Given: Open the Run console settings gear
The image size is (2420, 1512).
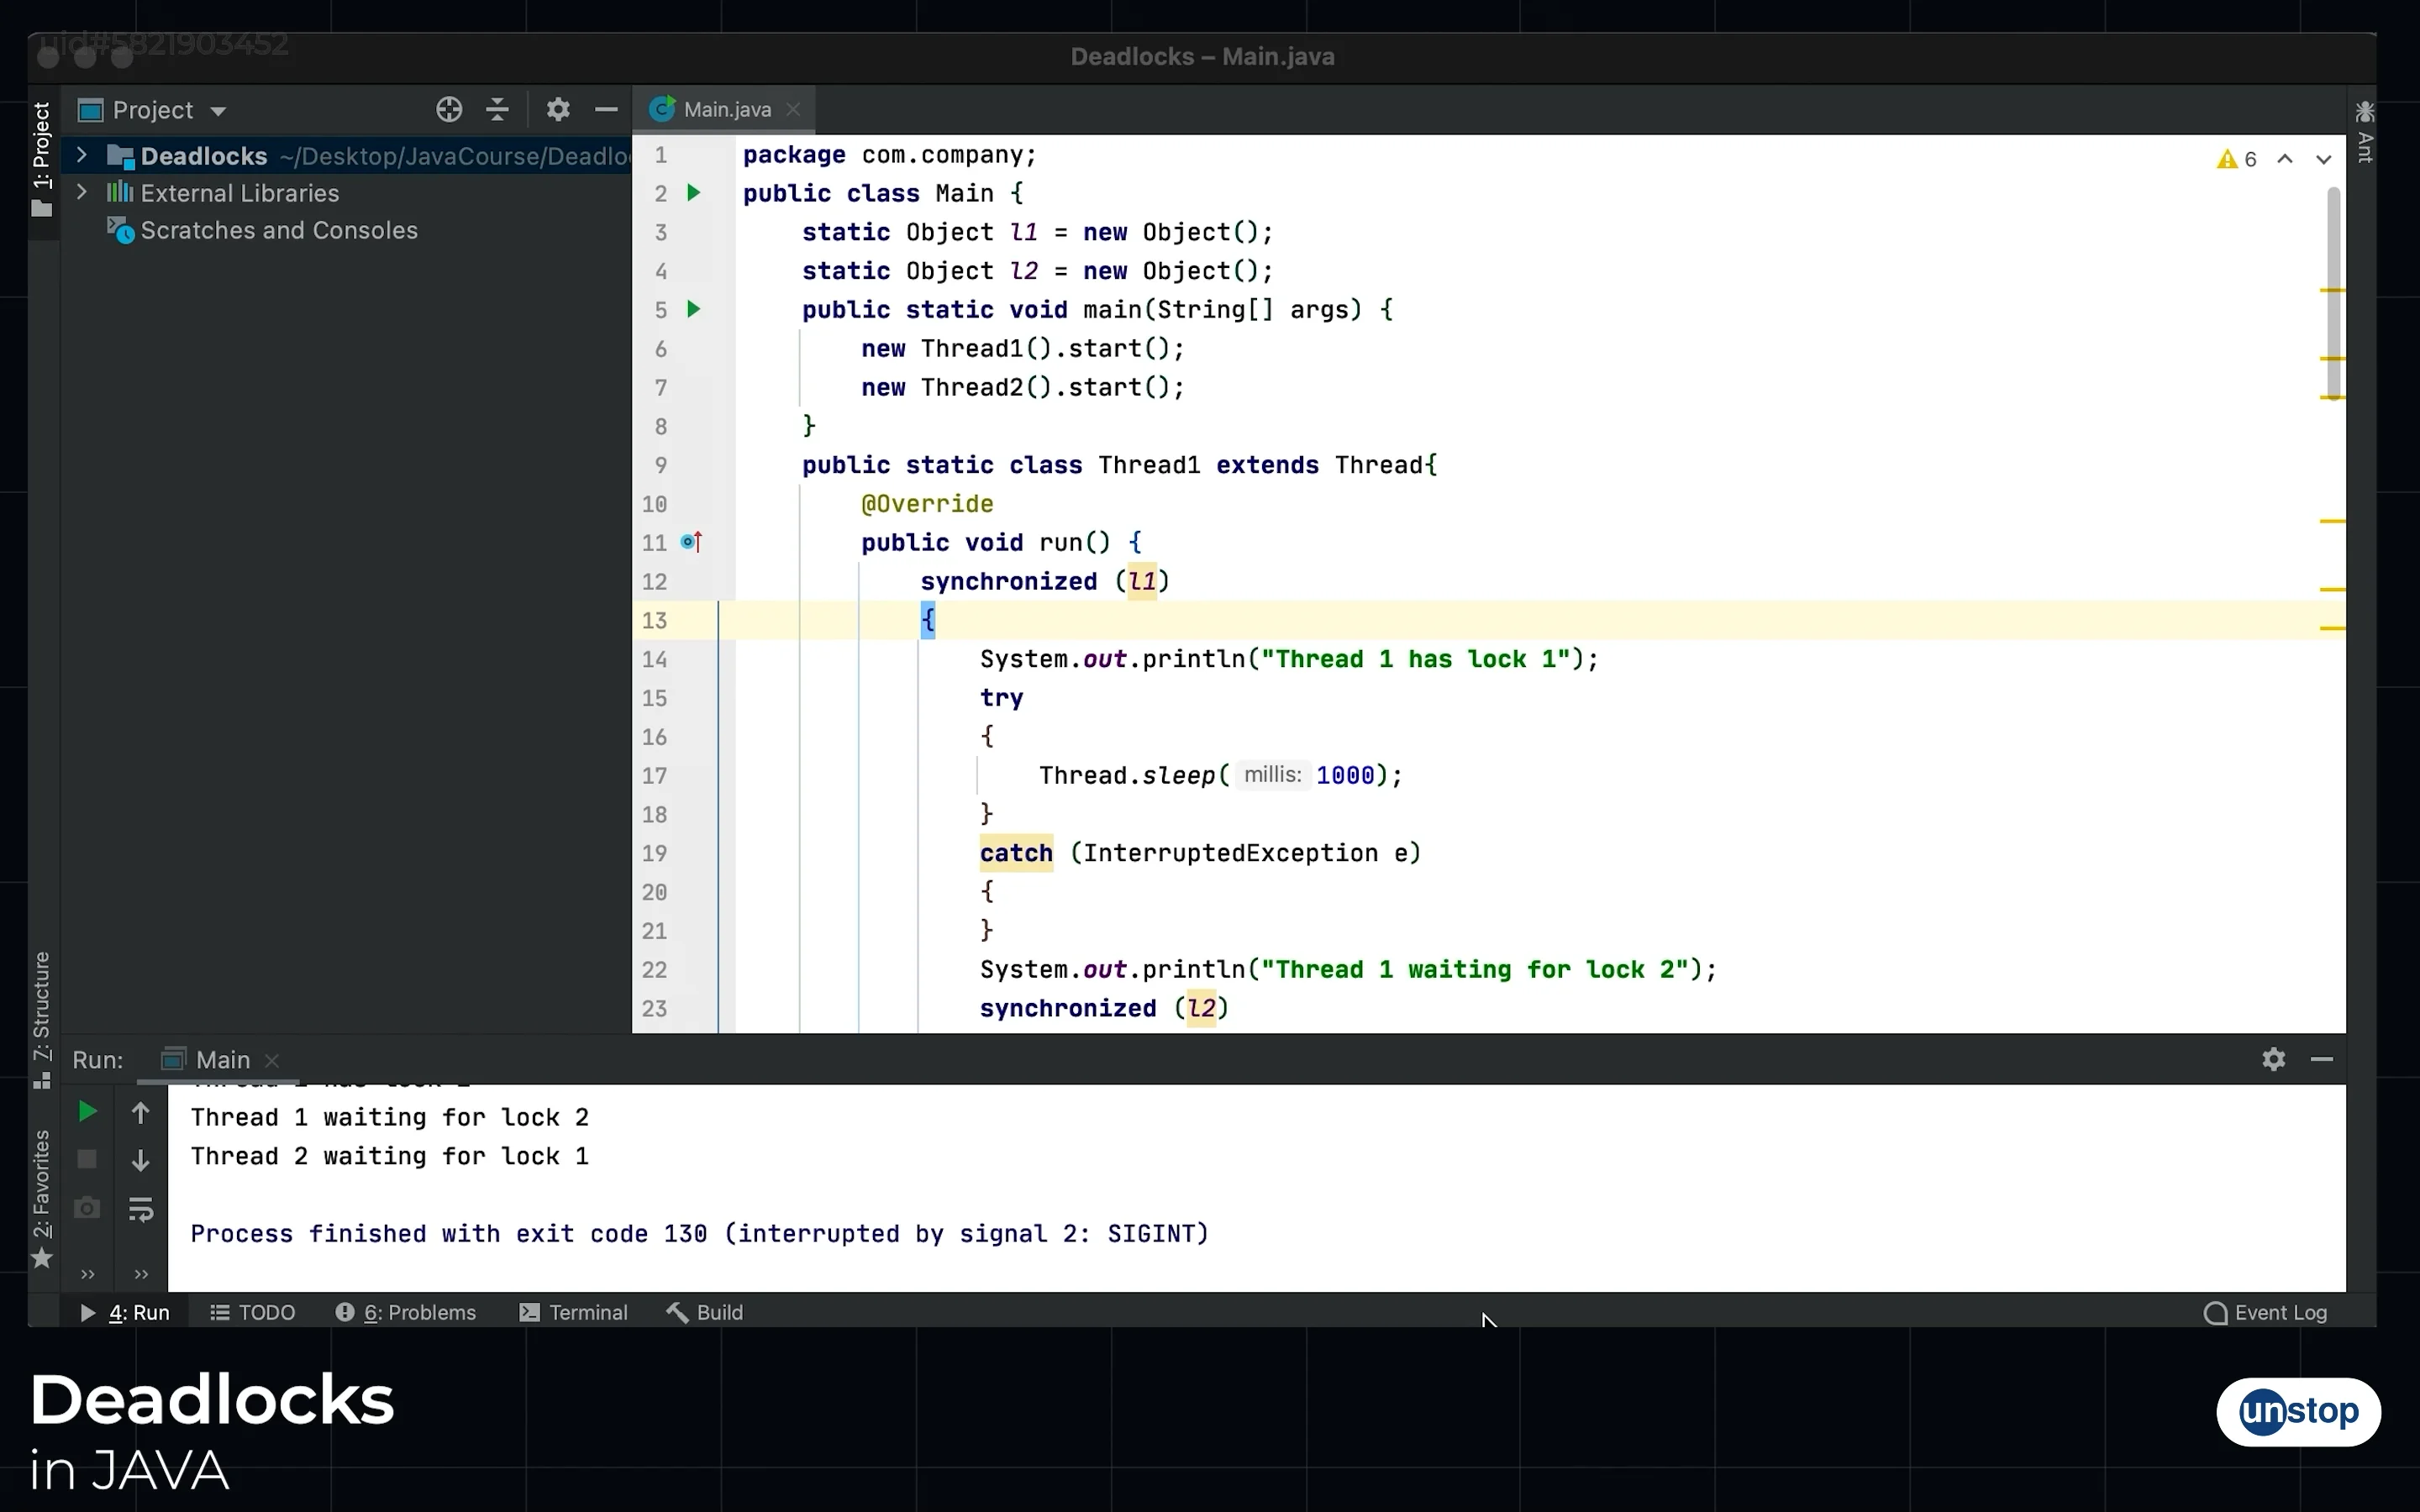Looking at the screenshot, I should point(2273,1059).
